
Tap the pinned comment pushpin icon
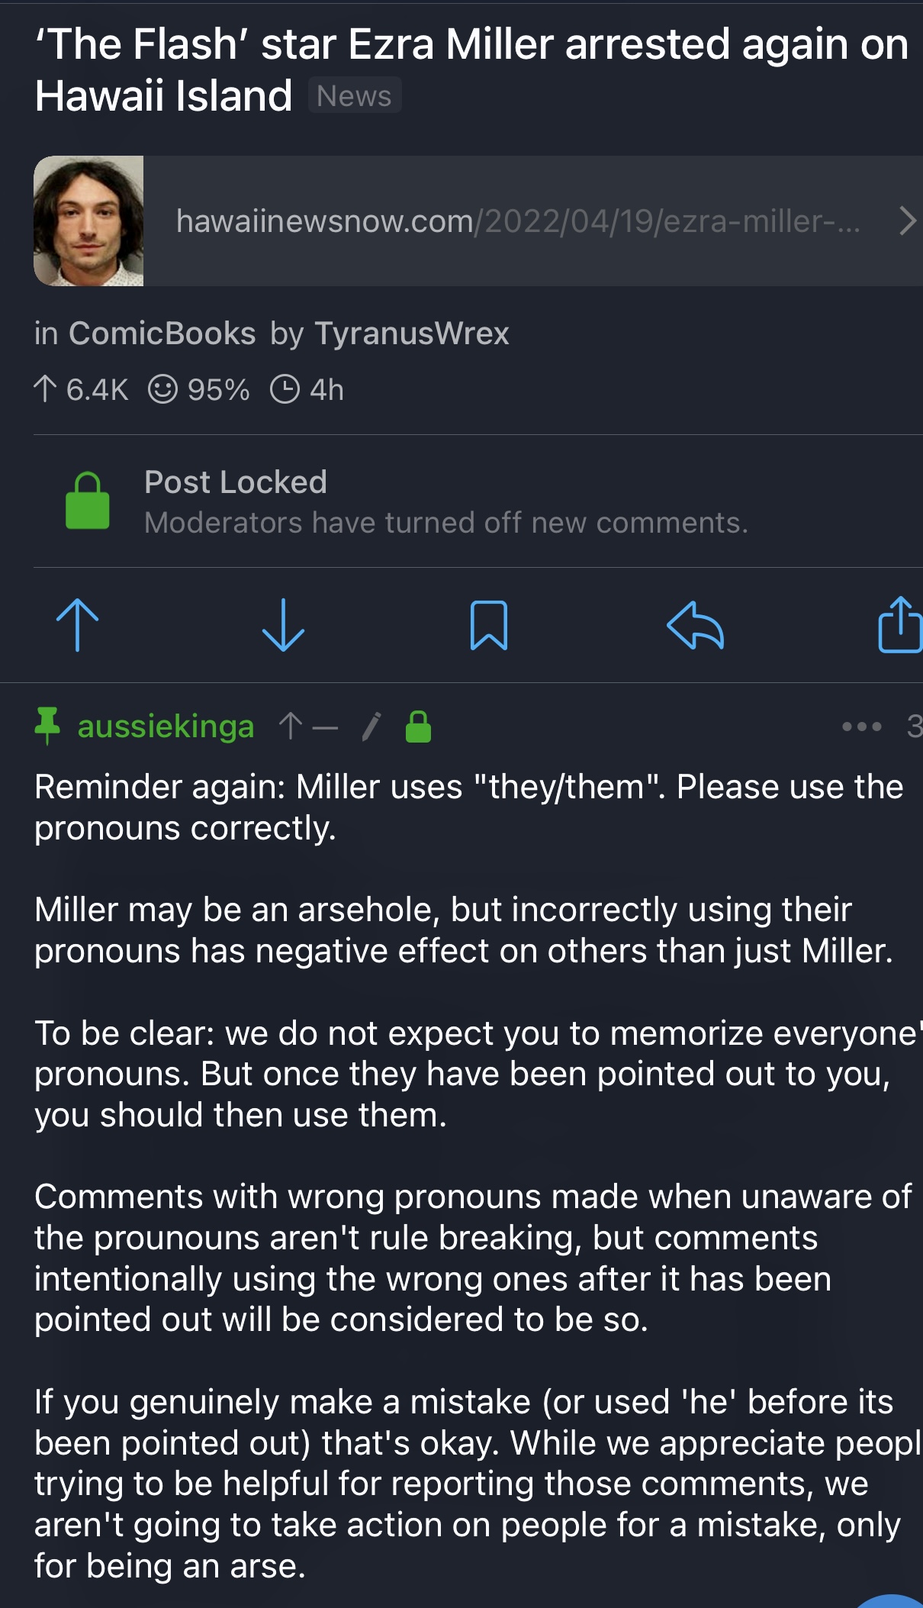coord(47,725)
